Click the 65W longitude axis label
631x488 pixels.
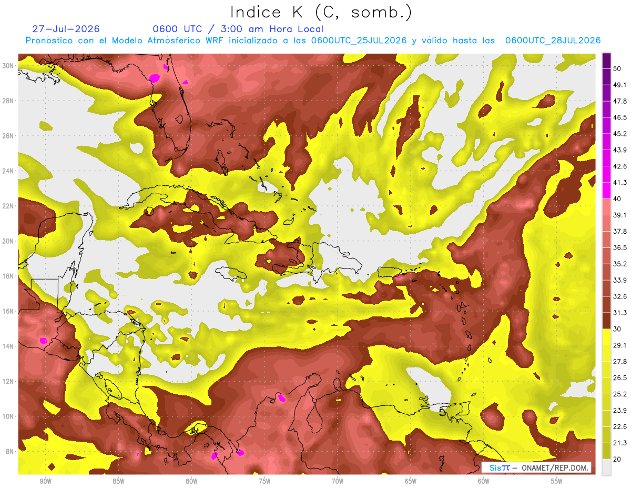[x=411, y=481]
